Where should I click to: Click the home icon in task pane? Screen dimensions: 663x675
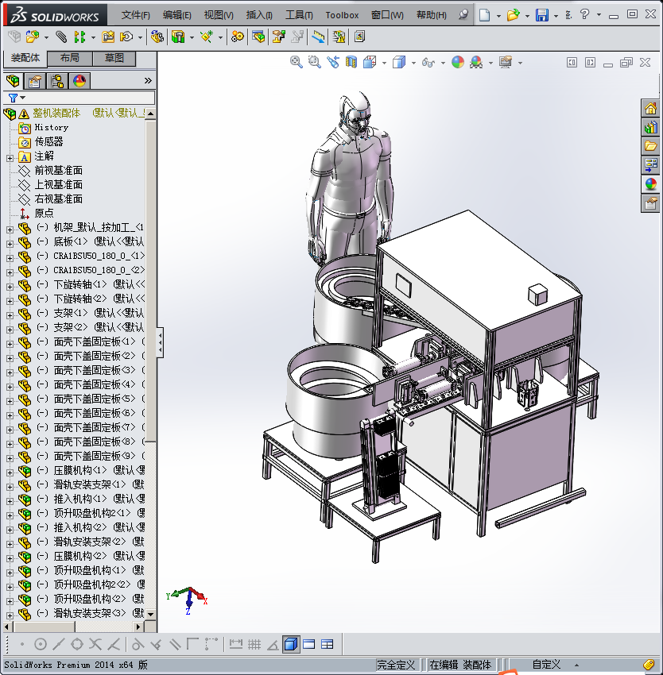point(650,109)
